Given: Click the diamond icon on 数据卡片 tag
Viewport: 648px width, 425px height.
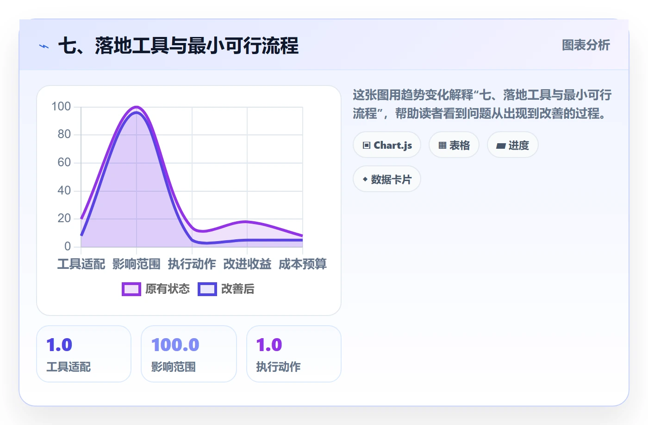Looking at the screenshot, I should coord(365,179).
